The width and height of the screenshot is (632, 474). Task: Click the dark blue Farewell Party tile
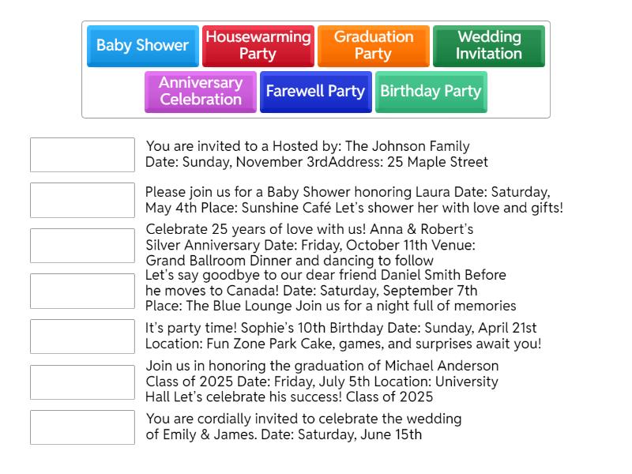coord(315,92)
